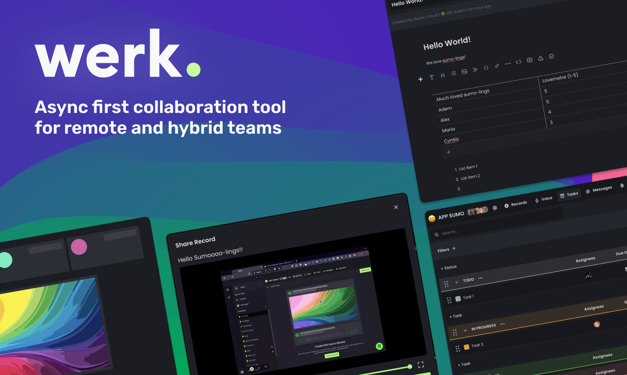The width and height of the screenshot is (627, 375).
Task: Click the drag handle beside Task 2
Action: (x=458, y=348)
